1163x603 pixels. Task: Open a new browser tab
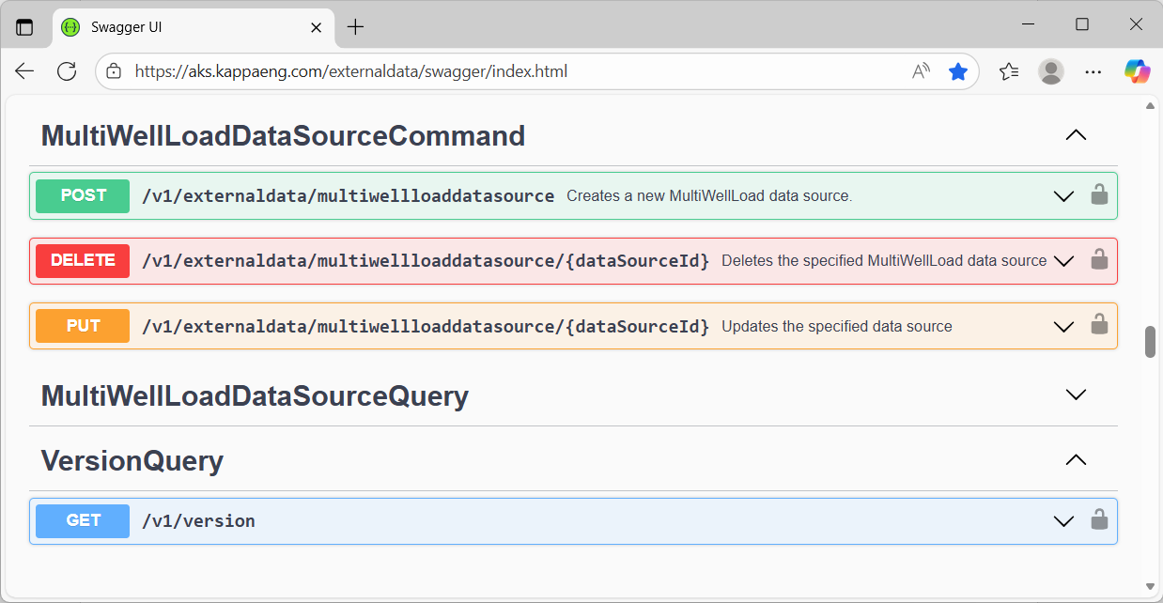point(355,27)
